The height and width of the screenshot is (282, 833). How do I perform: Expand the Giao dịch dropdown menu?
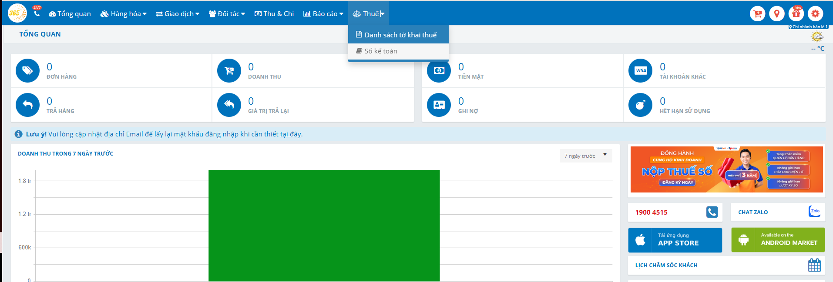[178, 14]
